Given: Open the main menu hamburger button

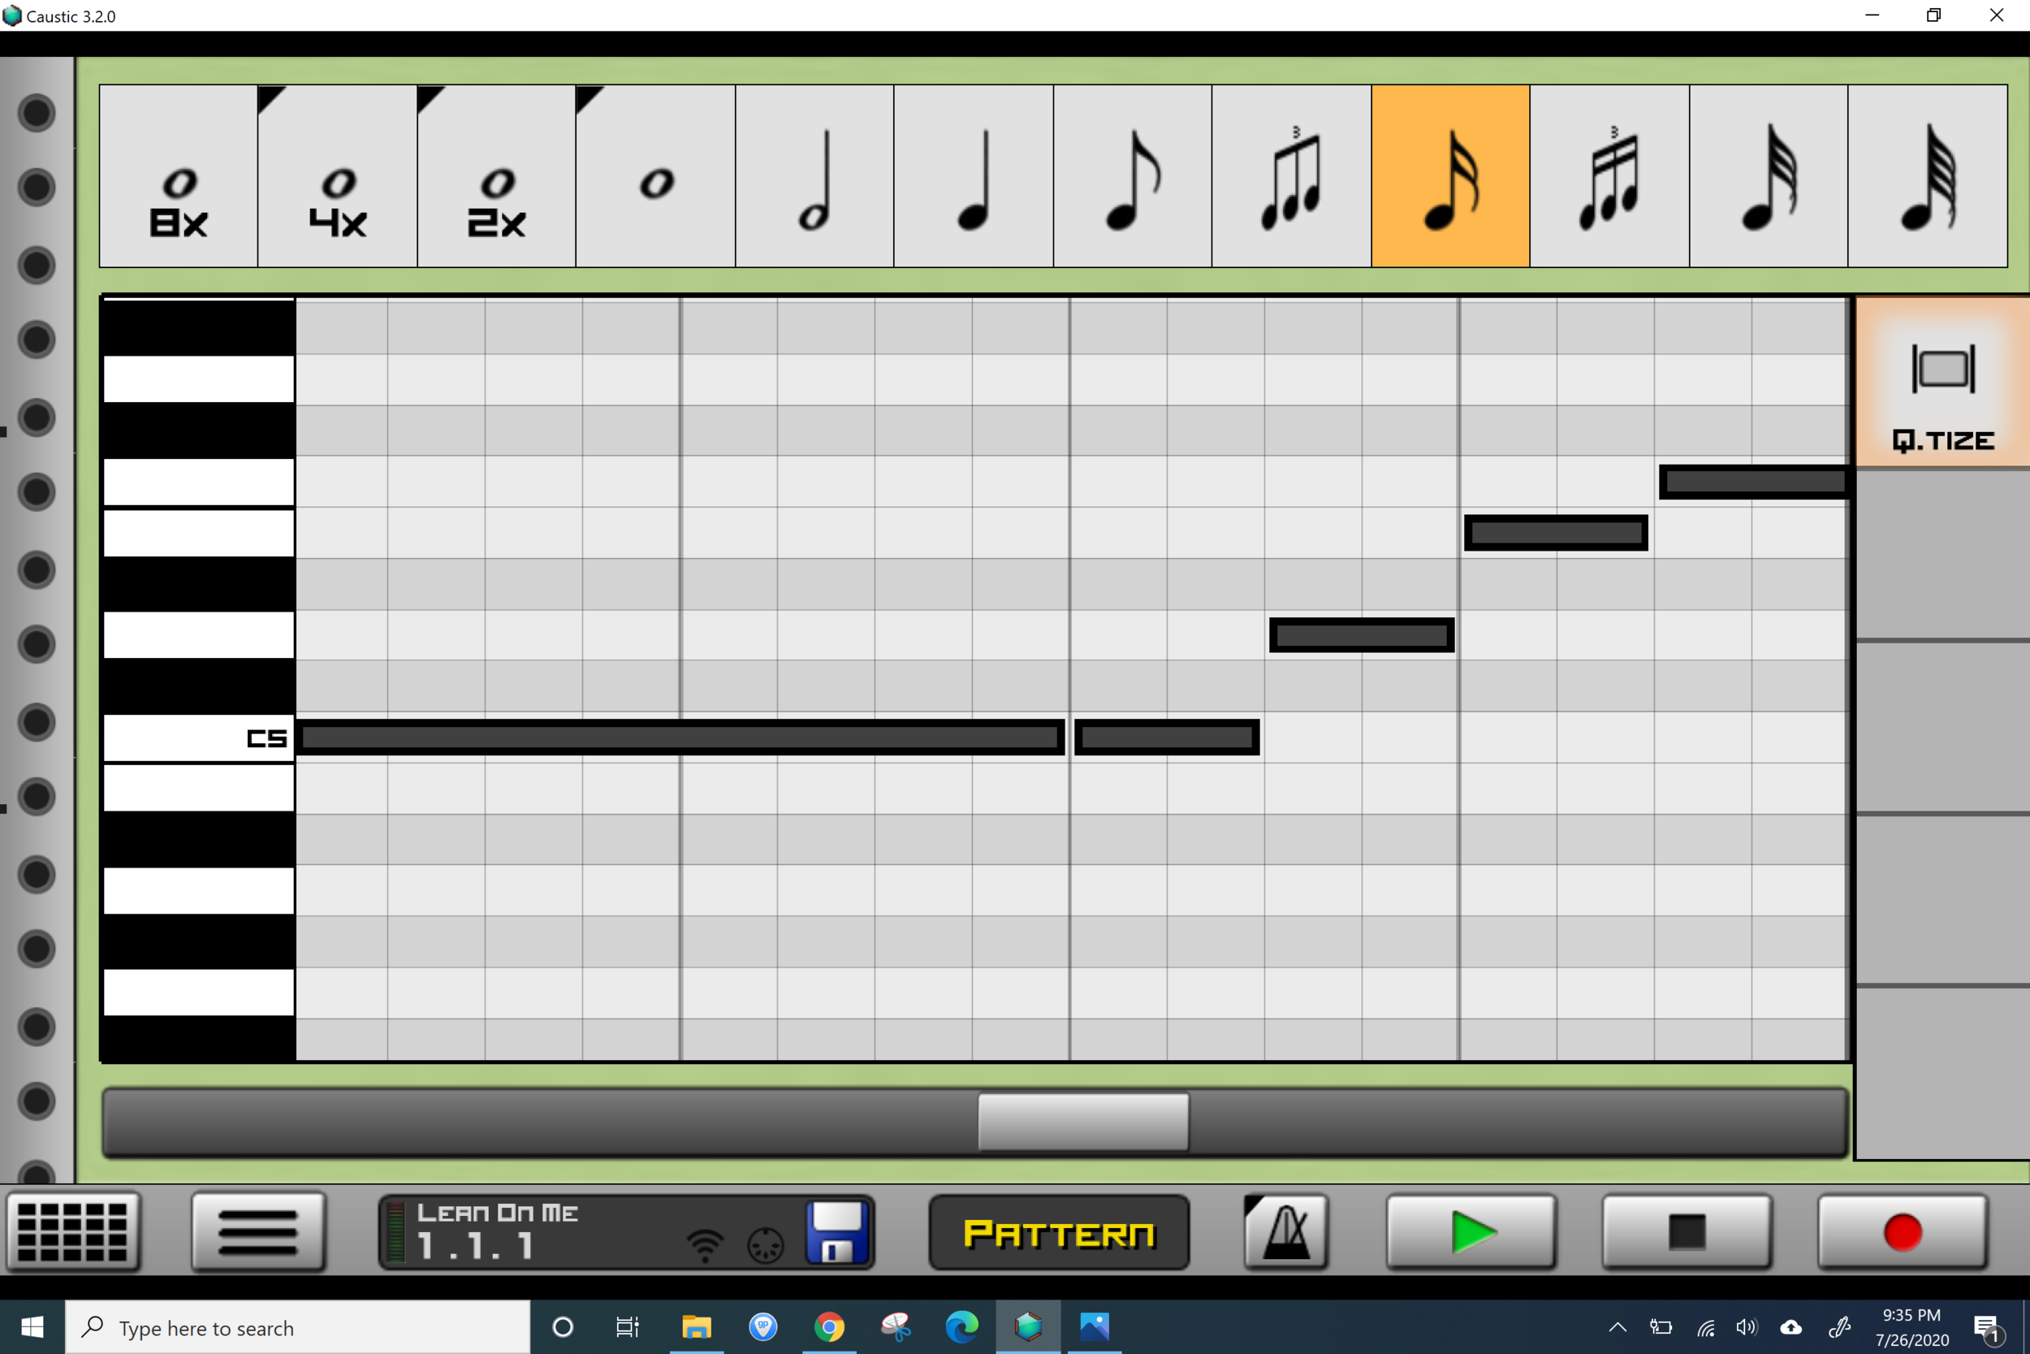Looking at the screenshot, I should pos(258,1232).
